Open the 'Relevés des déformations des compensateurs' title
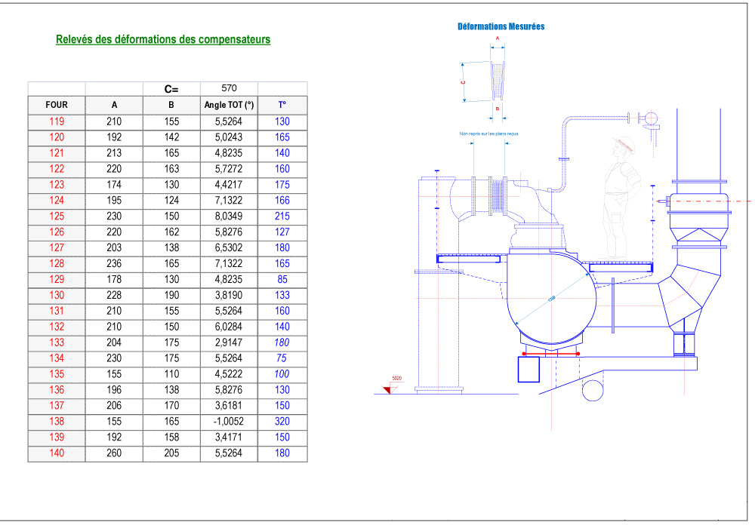This screenshot has width=755, height=525. click(163, 40)
